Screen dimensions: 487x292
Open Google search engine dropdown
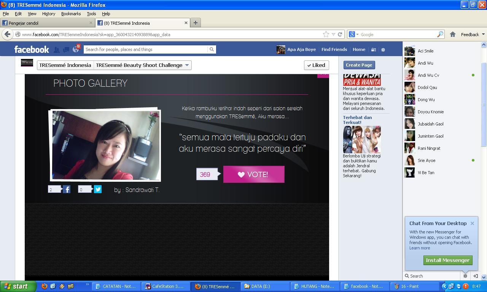[354, 34]
